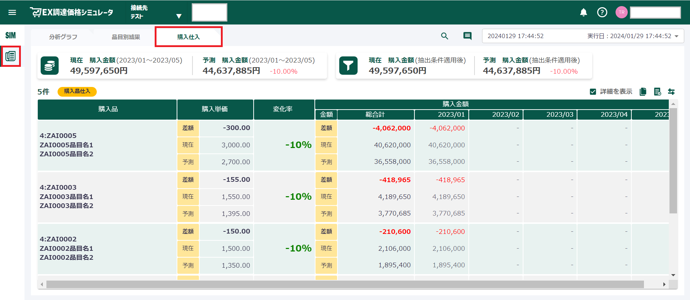Click the coins purchase amount icon
The height and width of the screenshot is (300, 690).
(50, 66)
